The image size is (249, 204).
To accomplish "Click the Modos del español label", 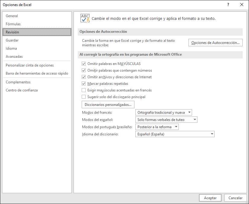I will [x=97, y=120].
